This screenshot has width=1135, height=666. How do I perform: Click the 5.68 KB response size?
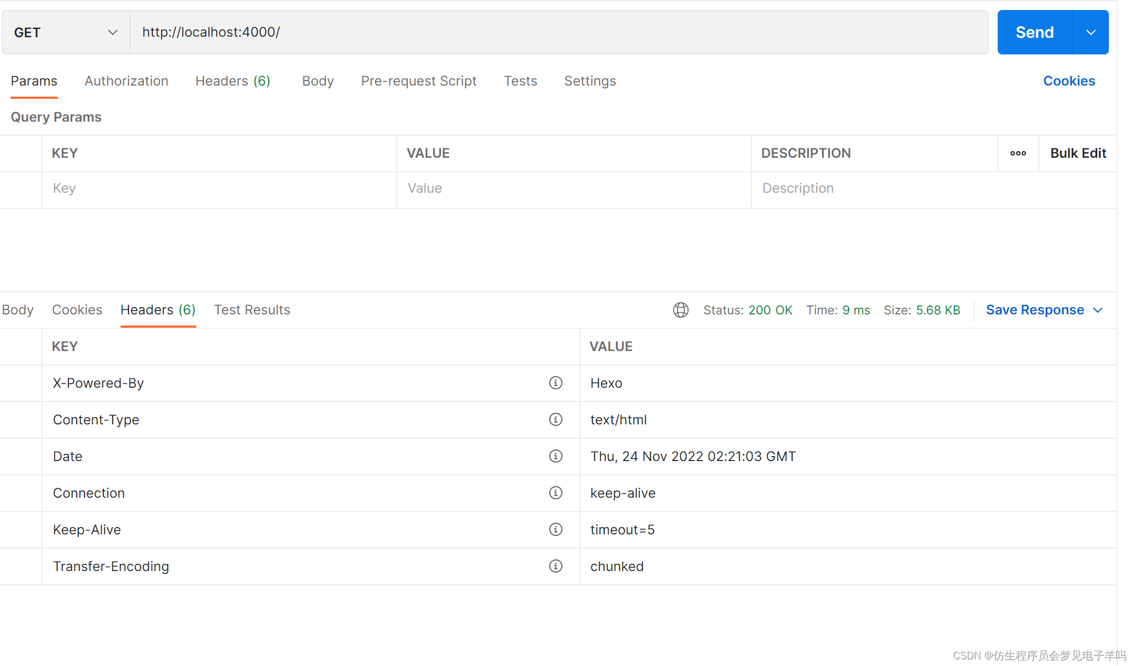[938, 310]
